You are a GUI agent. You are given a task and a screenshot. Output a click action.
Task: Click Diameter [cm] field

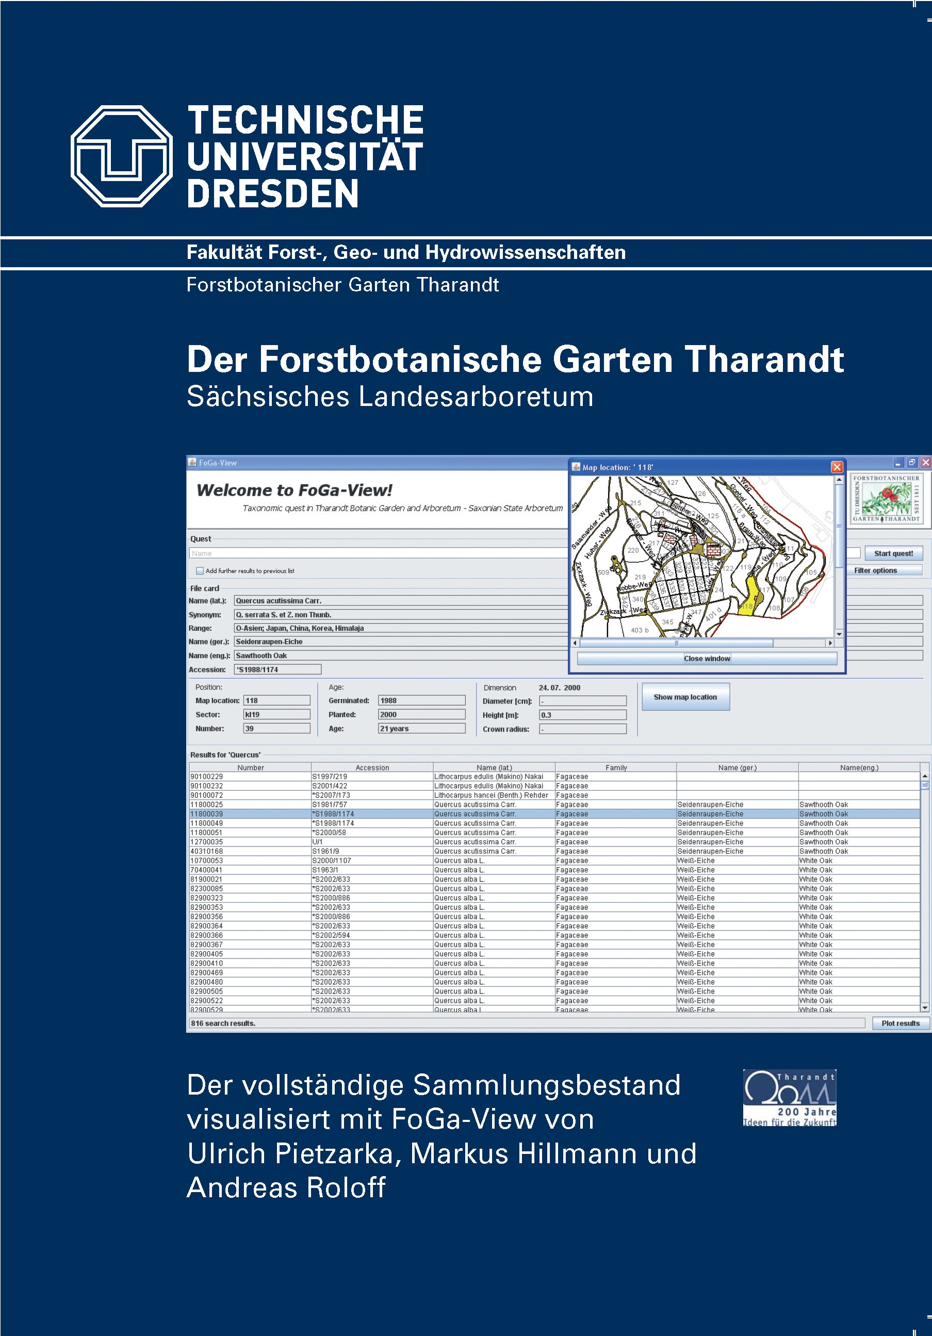[583, 701]
